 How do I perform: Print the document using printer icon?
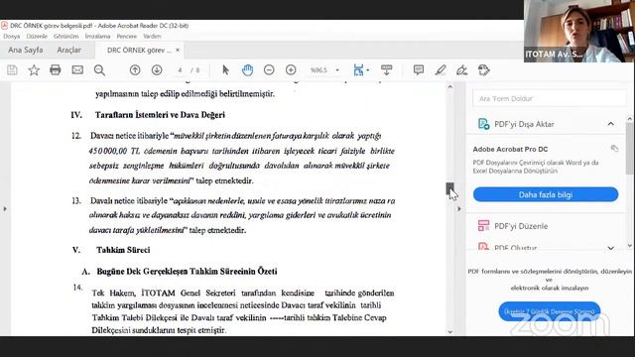pos(56,70)
